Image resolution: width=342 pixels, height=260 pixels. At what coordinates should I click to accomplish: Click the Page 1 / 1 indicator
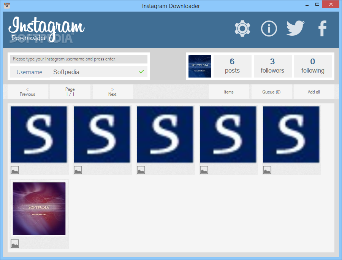pyautogui.click(x=70, y=92)
